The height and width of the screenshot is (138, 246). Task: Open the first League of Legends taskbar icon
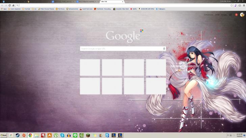pos(114,135)
